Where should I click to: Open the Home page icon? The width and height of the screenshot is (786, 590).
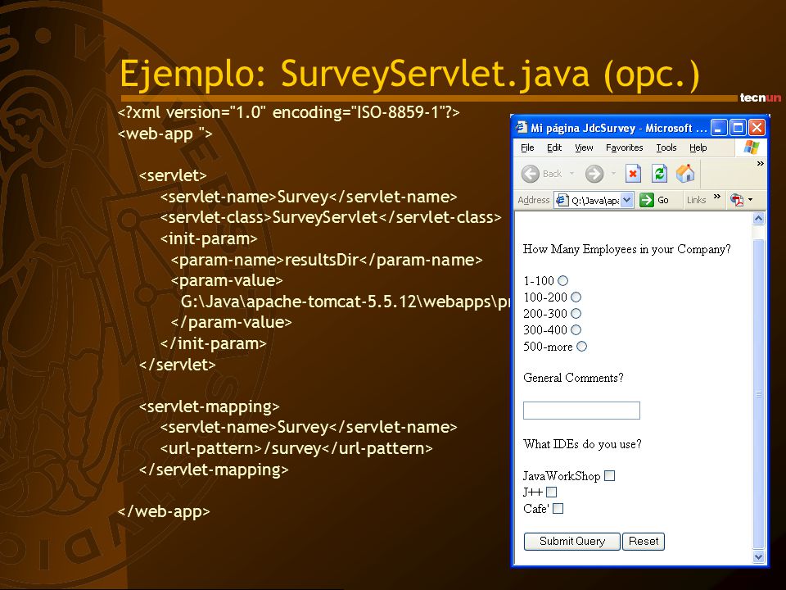(685, 174)
